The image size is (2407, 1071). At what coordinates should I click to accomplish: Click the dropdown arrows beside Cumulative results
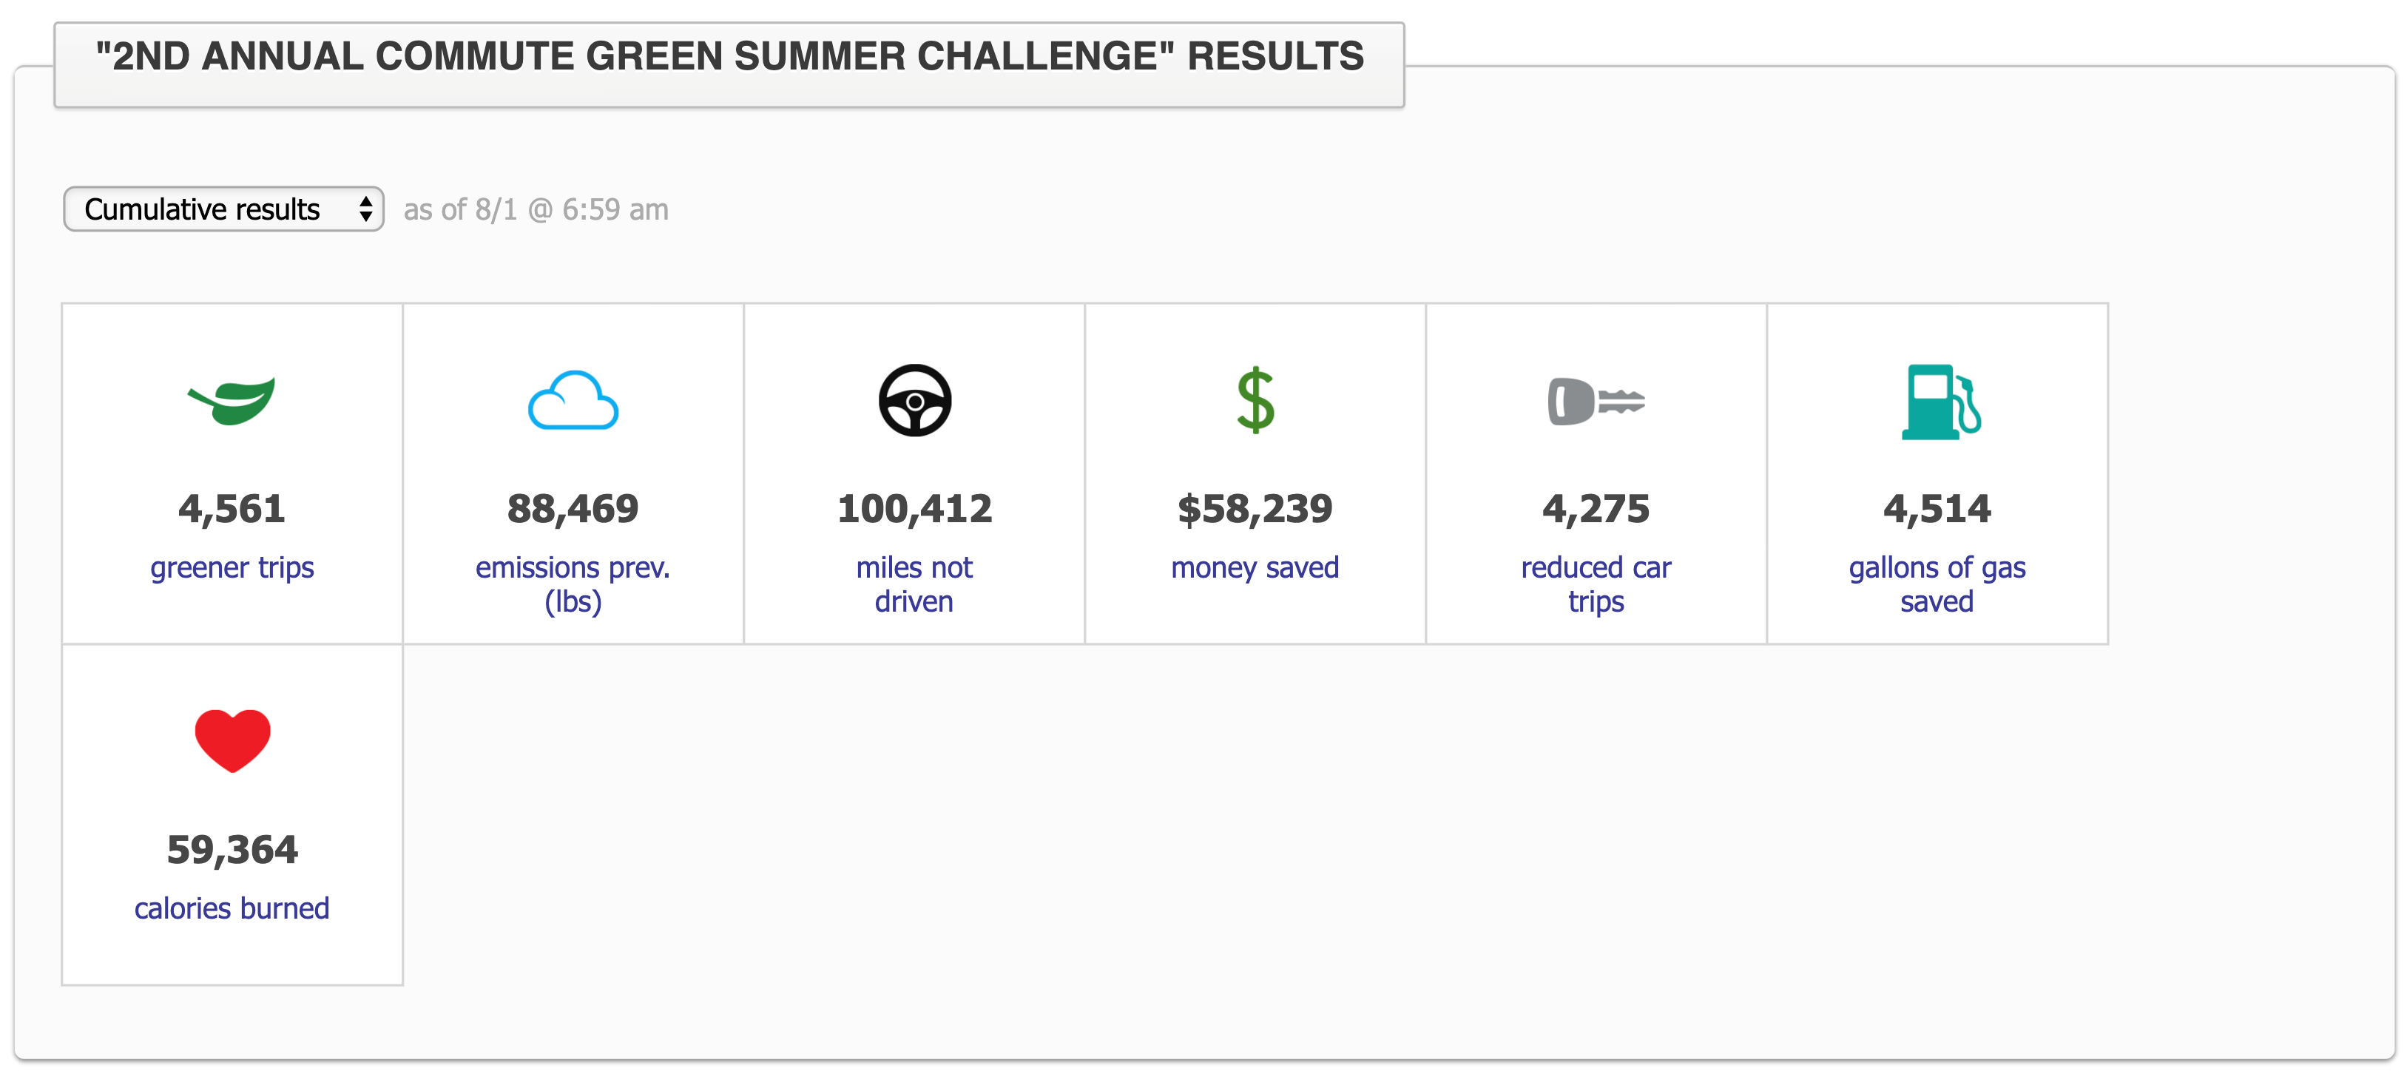365,209
